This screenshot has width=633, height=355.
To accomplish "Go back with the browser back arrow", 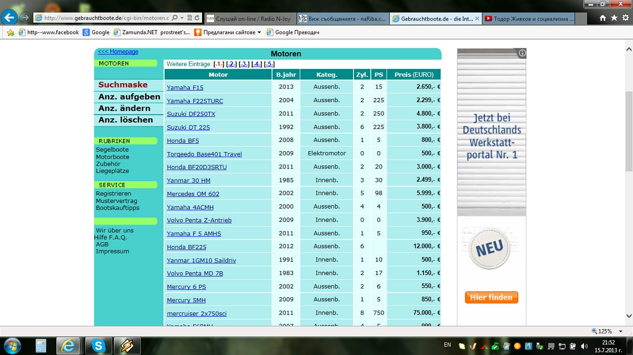I will pos(9,17).
